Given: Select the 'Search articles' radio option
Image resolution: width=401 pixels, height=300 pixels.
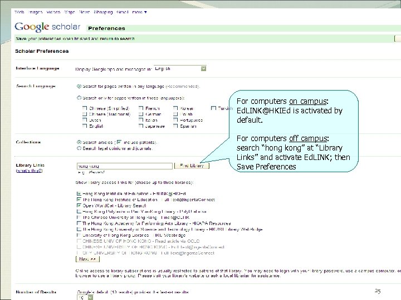Looking at the screenshot, I should (79, 142).
